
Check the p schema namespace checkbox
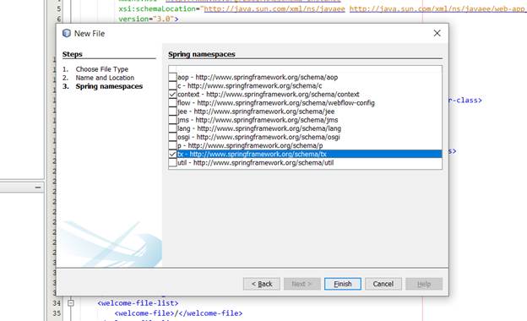172,145
